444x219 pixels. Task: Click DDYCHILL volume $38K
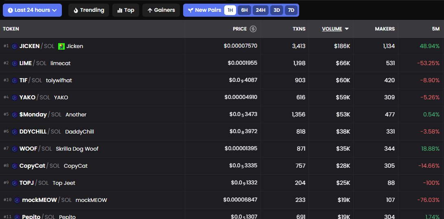(x=343, y=132)
